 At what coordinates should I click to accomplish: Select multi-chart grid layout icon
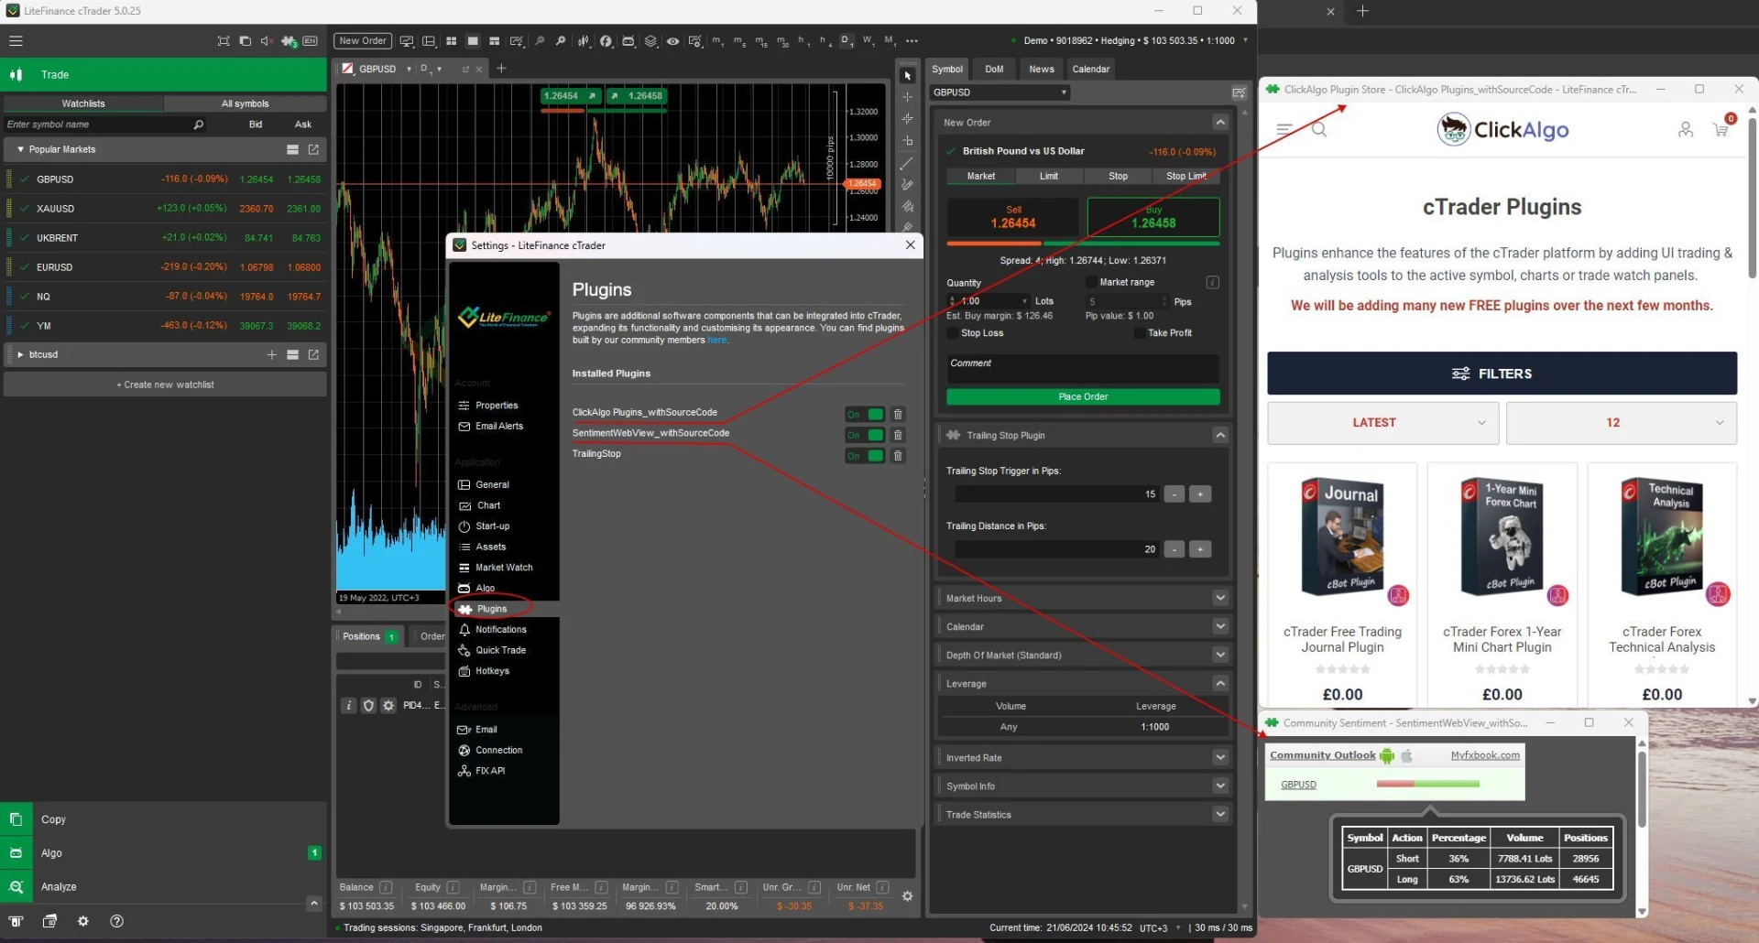coord(451,41)
